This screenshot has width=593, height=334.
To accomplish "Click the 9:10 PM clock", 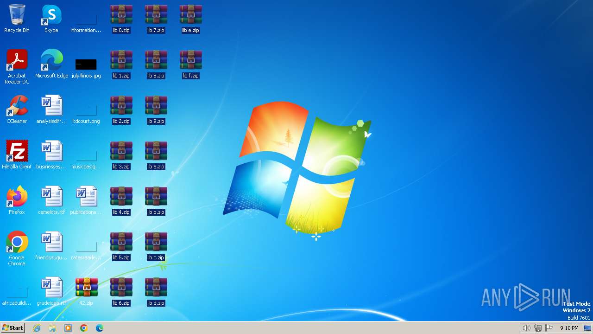I will [x=569, y=328].
